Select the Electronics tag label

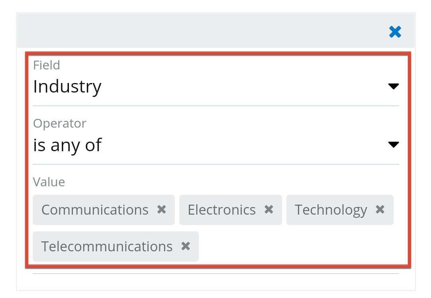pyautogui.click(x=221, y=210)
